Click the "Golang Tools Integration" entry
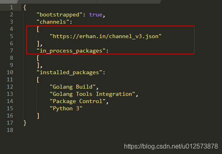The width and height of the screenshot is (222, 154). pos(92,94)
